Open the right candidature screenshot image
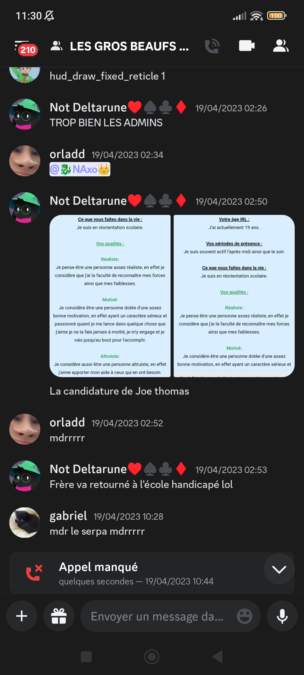304x675 pixels. tap(234, 296)
